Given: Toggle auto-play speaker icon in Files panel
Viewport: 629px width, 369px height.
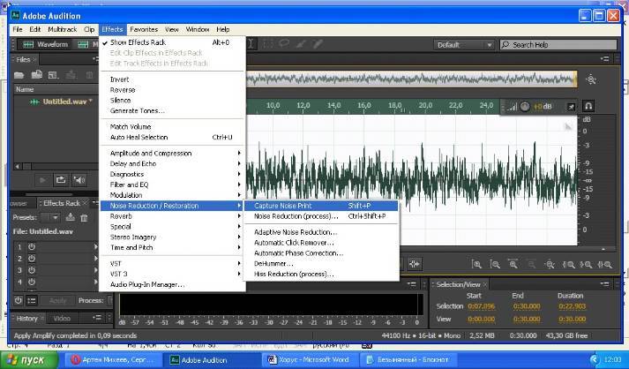Looking at the screenshot, I should (x=79, y=180).
